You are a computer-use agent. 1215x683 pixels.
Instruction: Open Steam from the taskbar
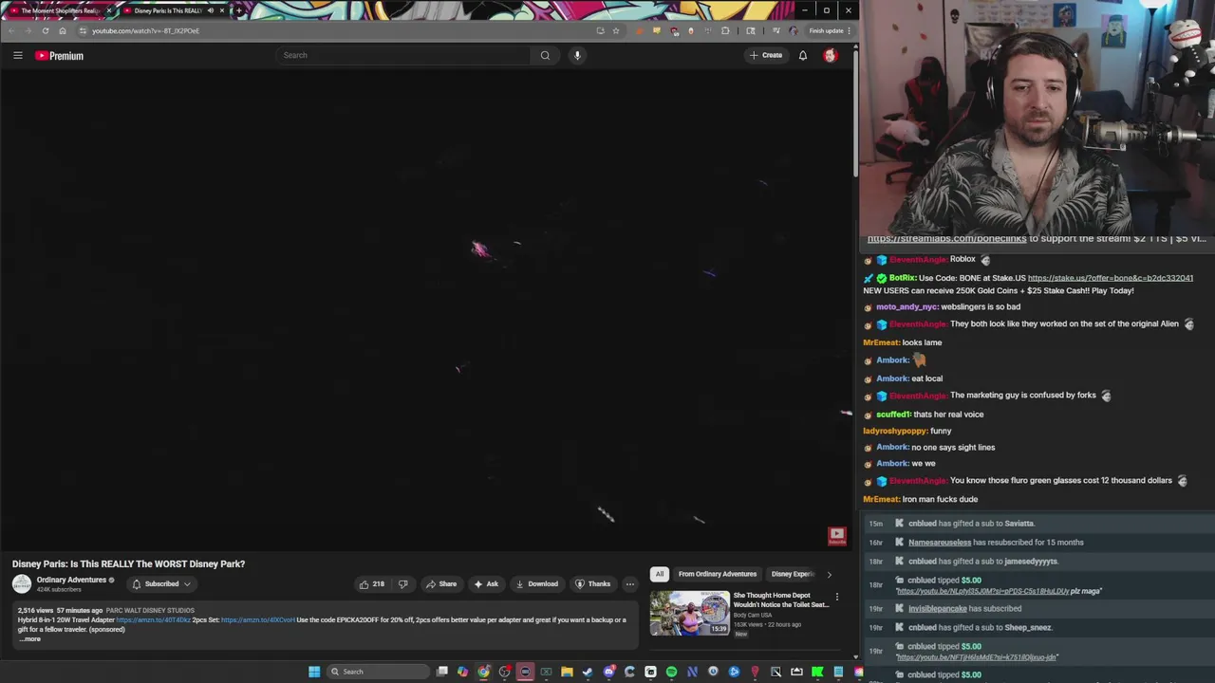[588, 672]
